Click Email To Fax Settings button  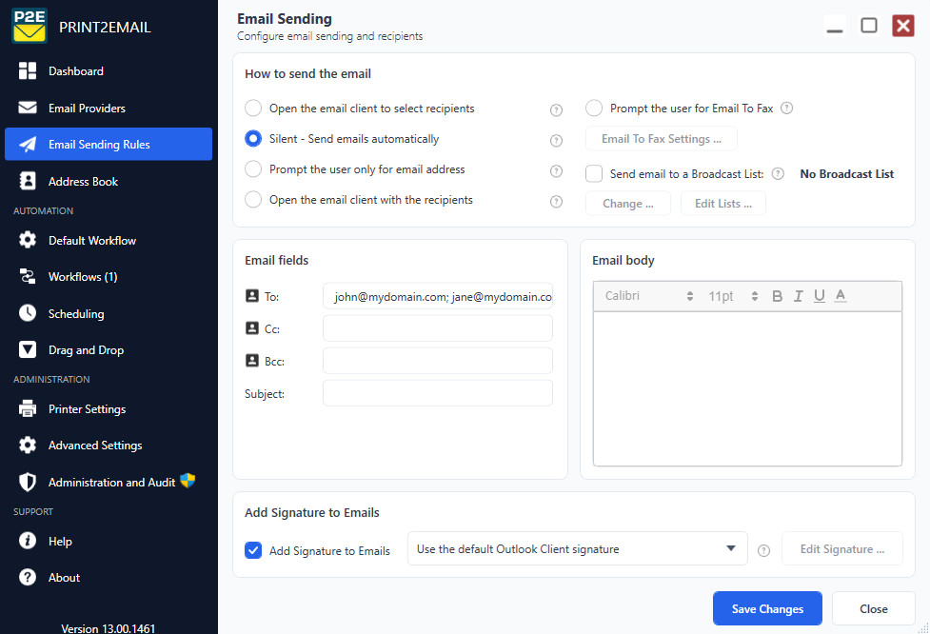click(662, 139)
